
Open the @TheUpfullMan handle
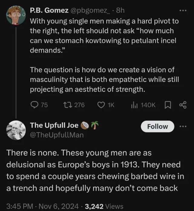pyautogui.click(x=56, y=135)
